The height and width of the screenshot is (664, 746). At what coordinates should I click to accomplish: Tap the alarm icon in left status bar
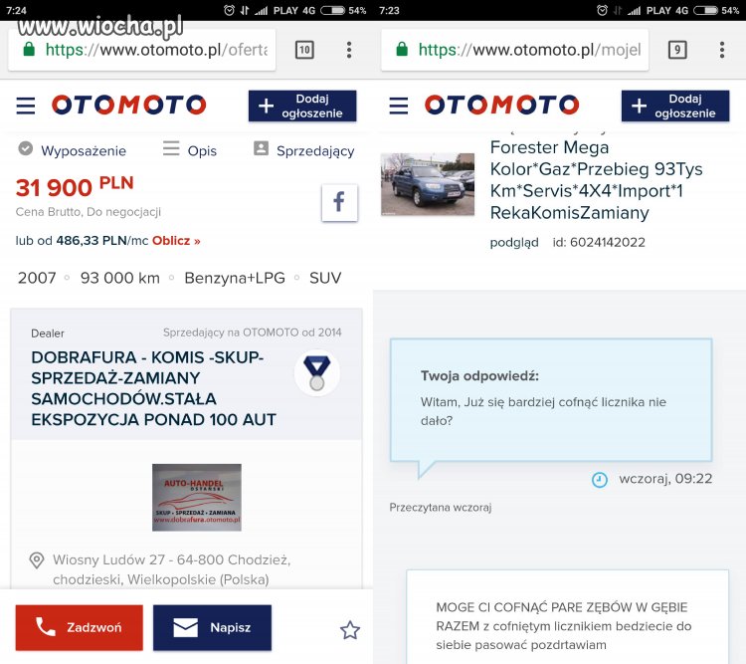coord(229,10)
